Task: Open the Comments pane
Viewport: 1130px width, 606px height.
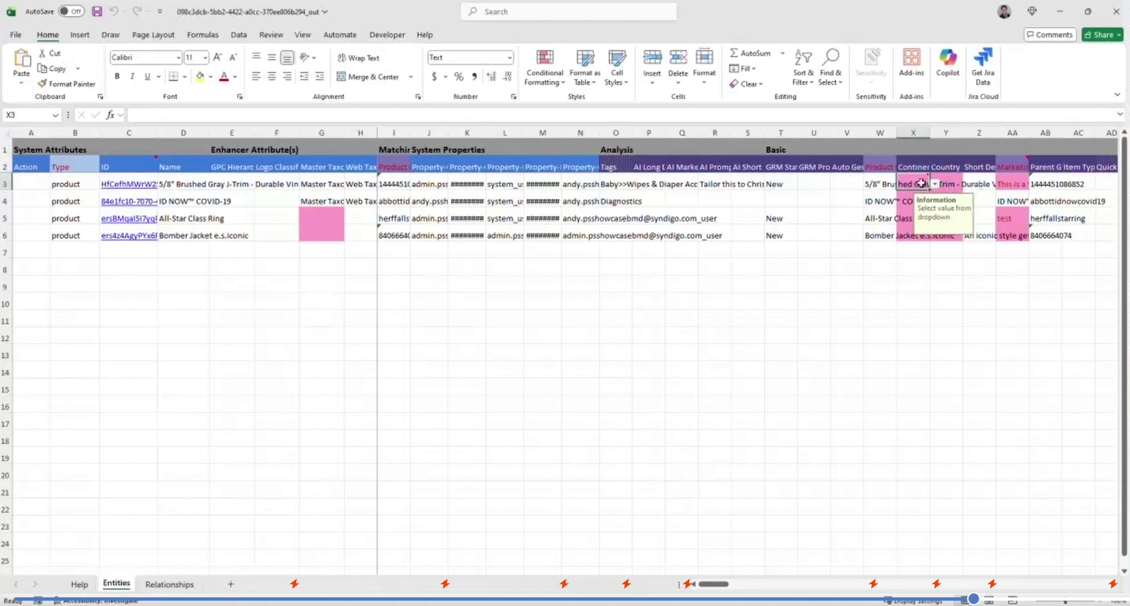Action: pos(1050,34)
